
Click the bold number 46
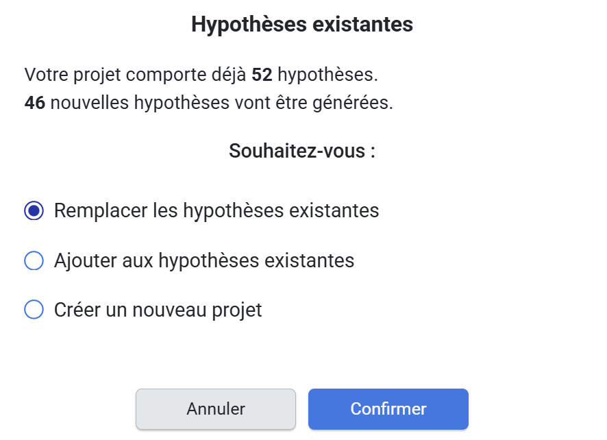pos(35,103)
